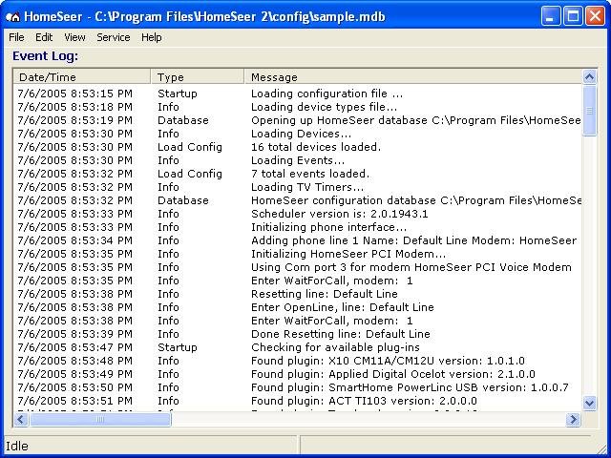Maximize the HomeSeer window
The image size is (611, 458).
[x=573, y=16]
